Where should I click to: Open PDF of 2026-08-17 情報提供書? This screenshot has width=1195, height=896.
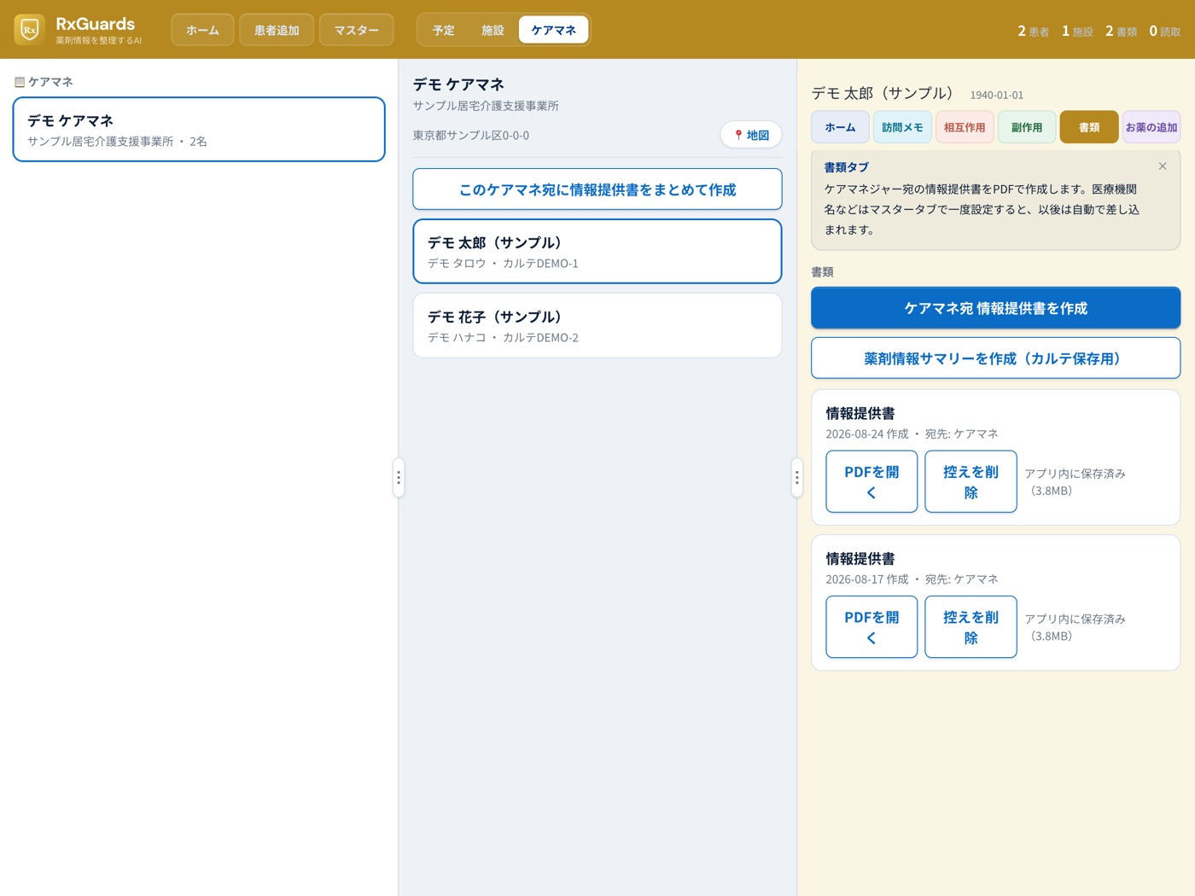(x=871, y=627)
